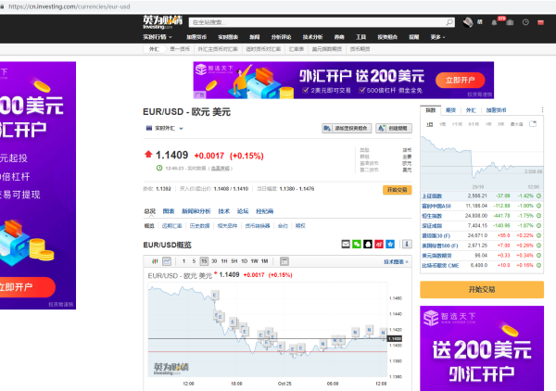556x391 pixels.
Task: Click the red flag language icon in the header
Action: click(x=541, y=22)
